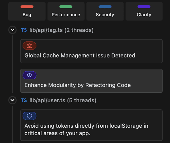170x143 pixels.
Task: Click the green Performance color pill
Action: pyautogui.click(x=66, y=7)
